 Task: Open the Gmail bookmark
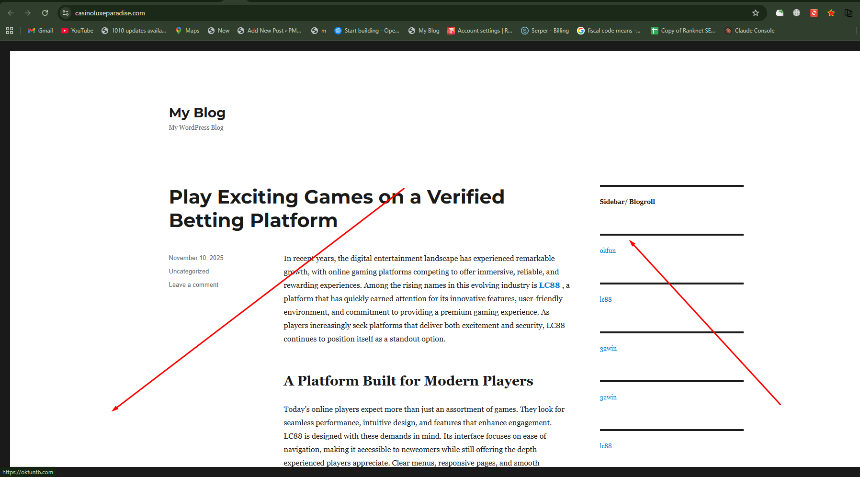40,31
